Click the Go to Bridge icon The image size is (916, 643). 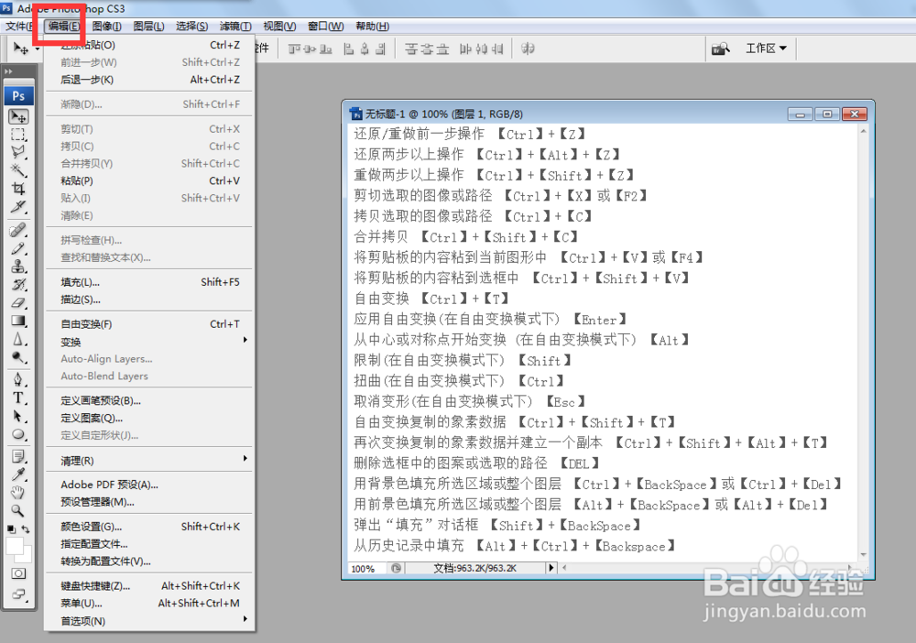tap(720, 49)
